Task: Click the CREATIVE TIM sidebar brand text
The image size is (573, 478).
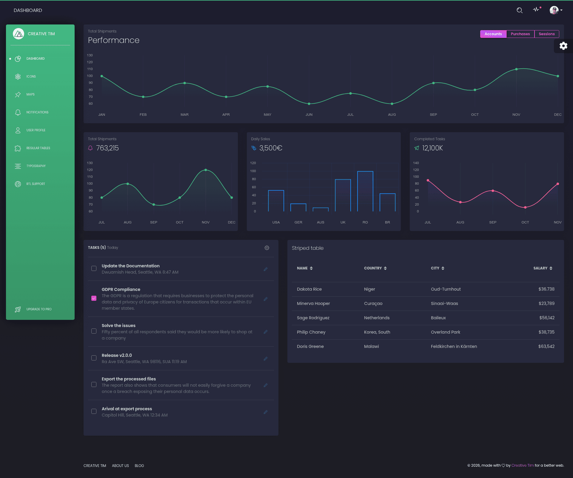Action: coord(41,34)
